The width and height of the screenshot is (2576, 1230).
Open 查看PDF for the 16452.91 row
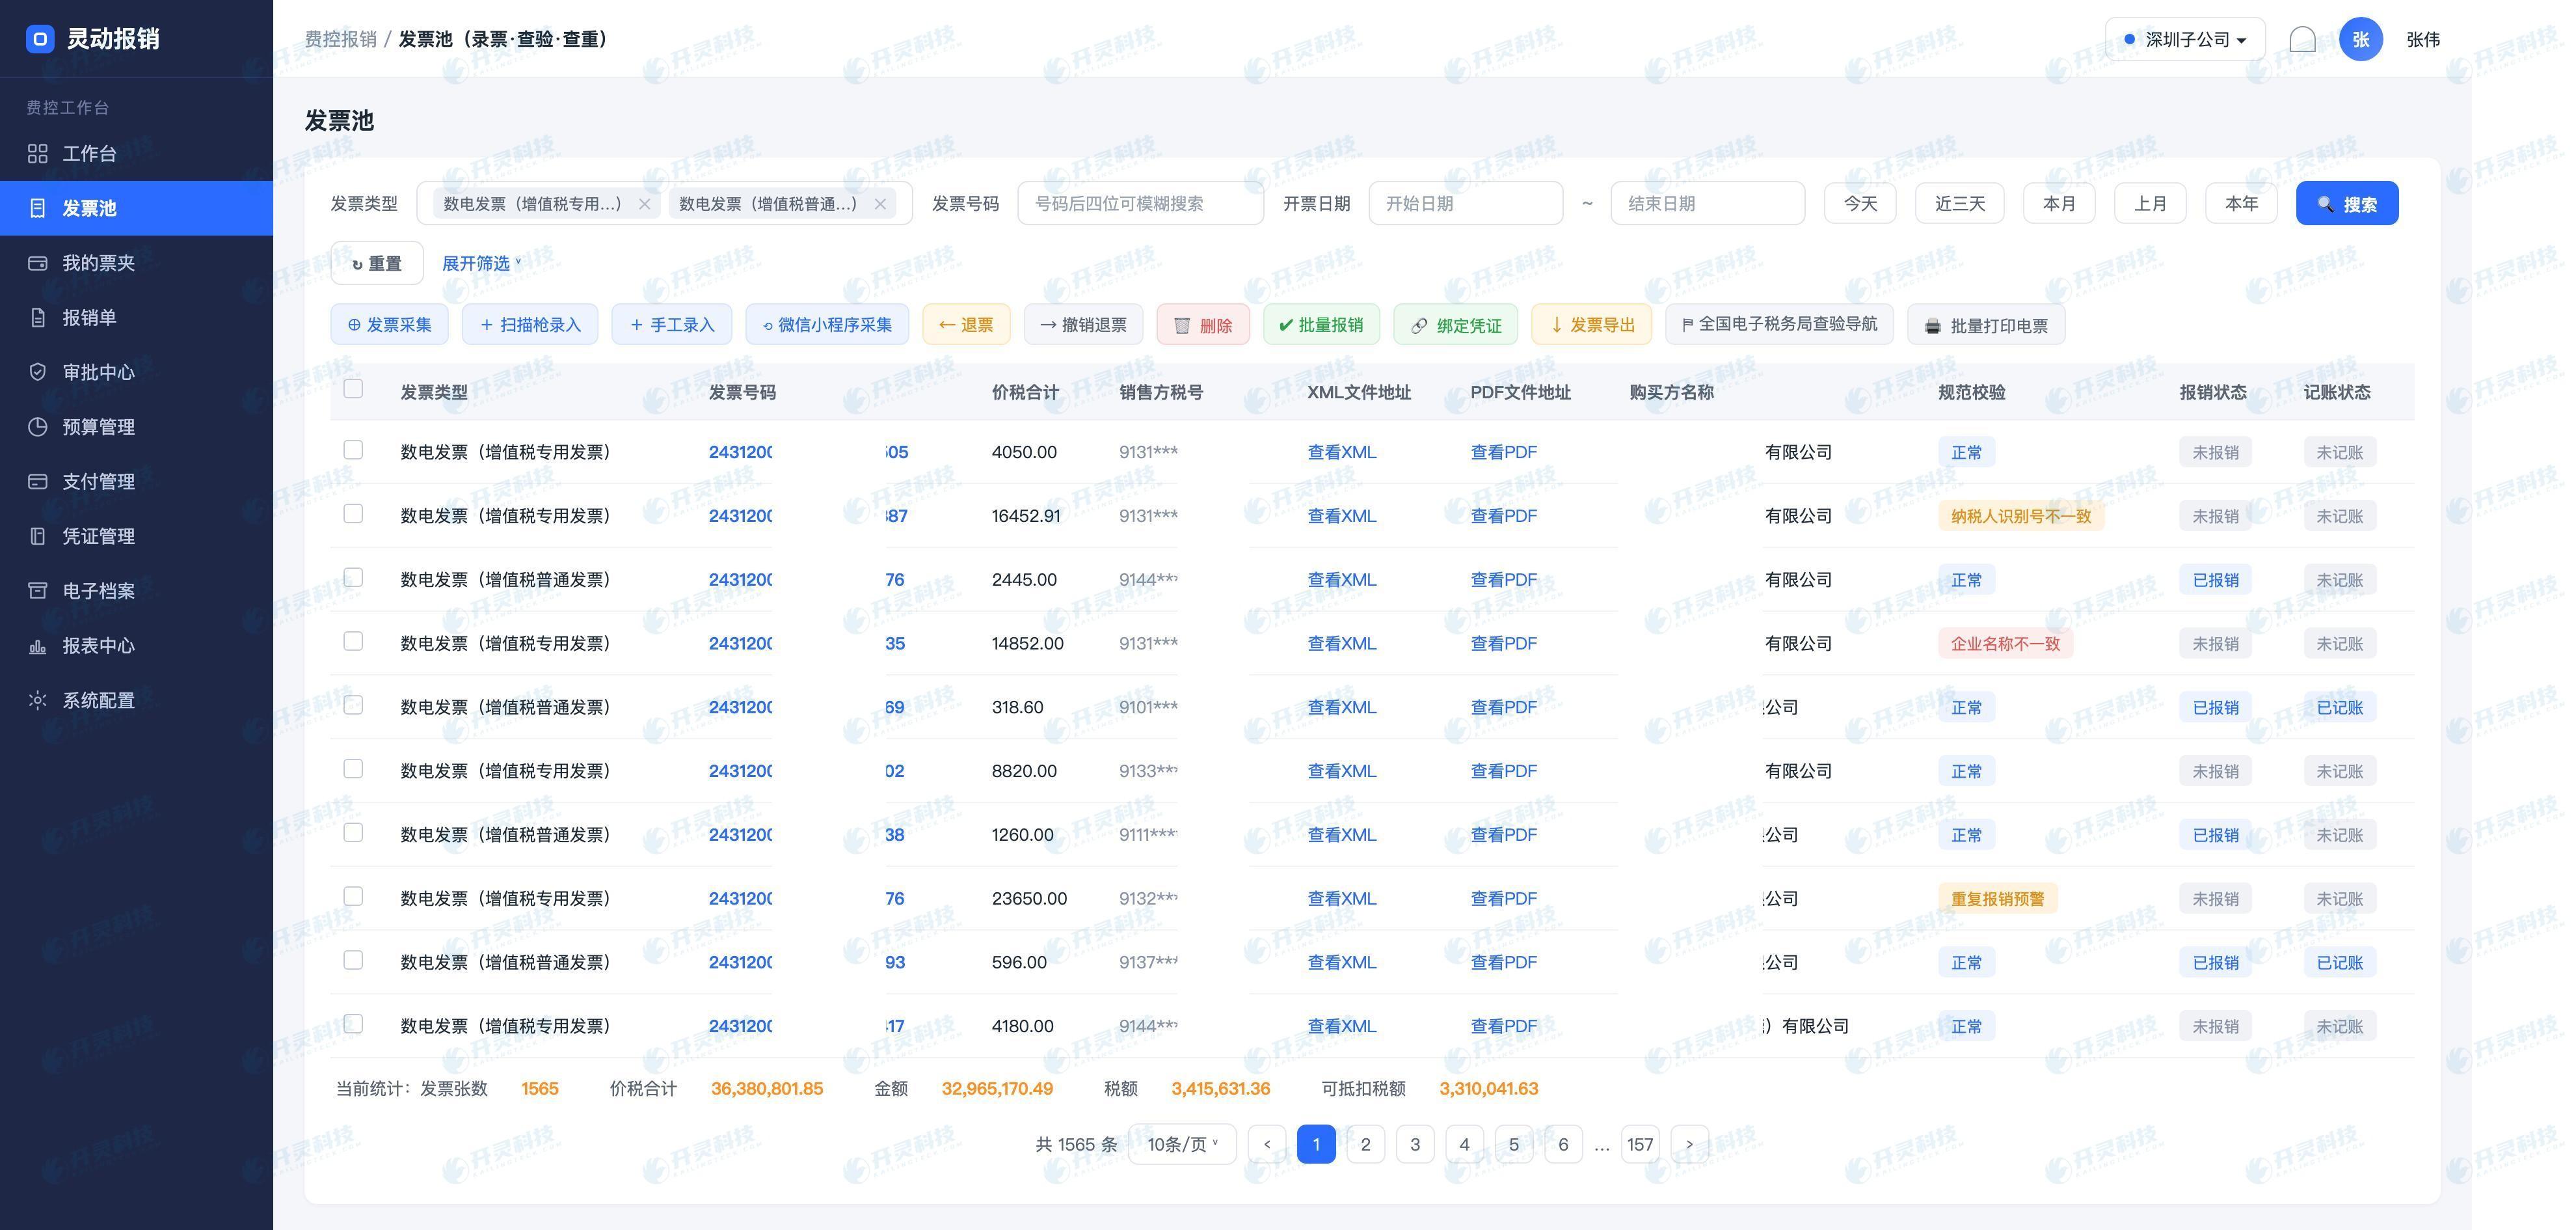click(x=1503, y=515)
